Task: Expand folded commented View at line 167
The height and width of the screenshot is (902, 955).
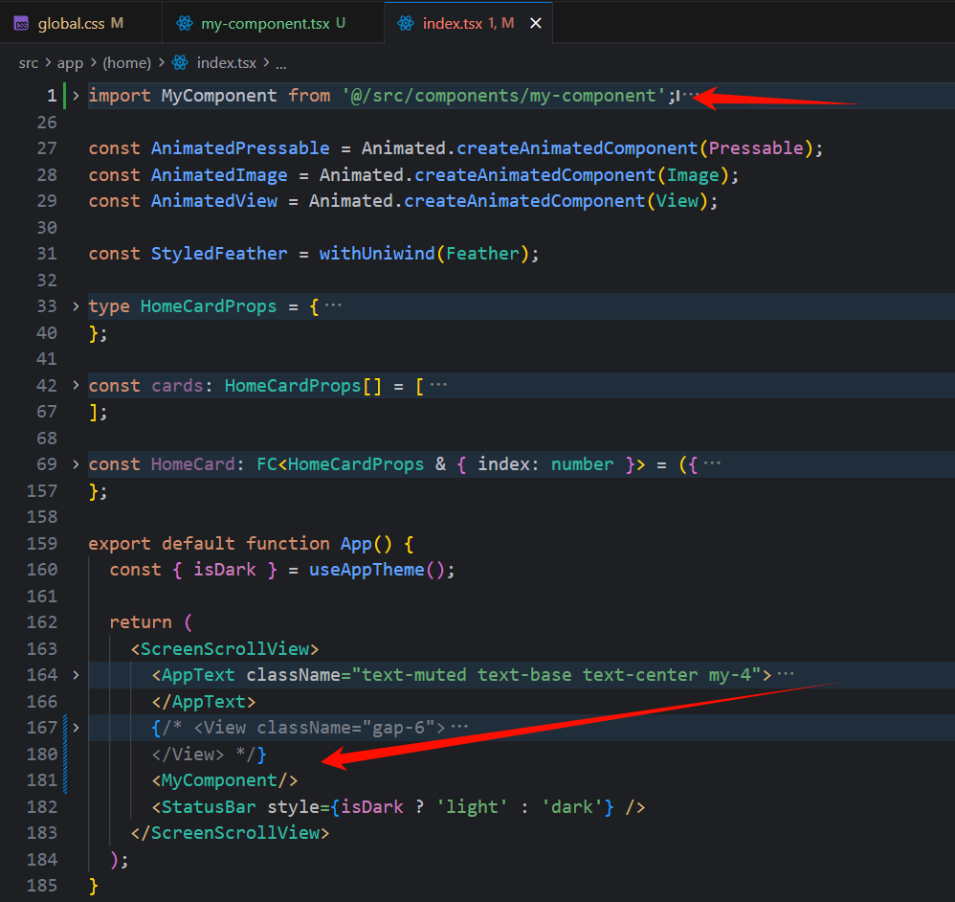Action: 76,728
